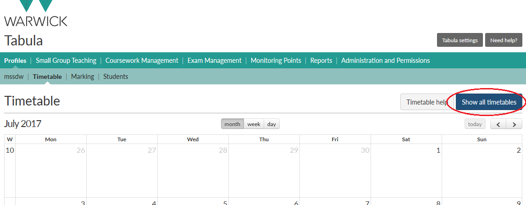Open the Reports menu item
Image resolution: width=526 pixels, height=205 pixels.
tap(321, 61)
